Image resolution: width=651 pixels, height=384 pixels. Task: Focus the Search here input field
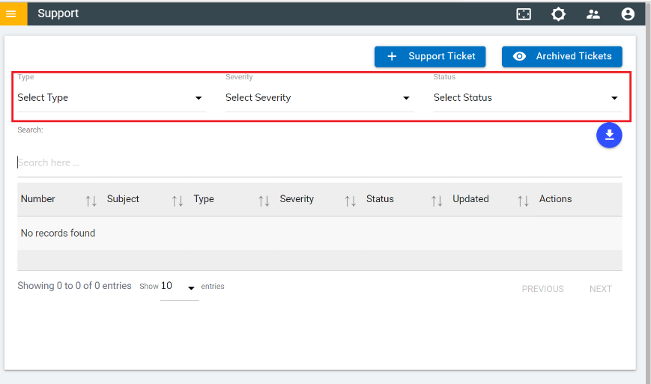tap(319, 162)
